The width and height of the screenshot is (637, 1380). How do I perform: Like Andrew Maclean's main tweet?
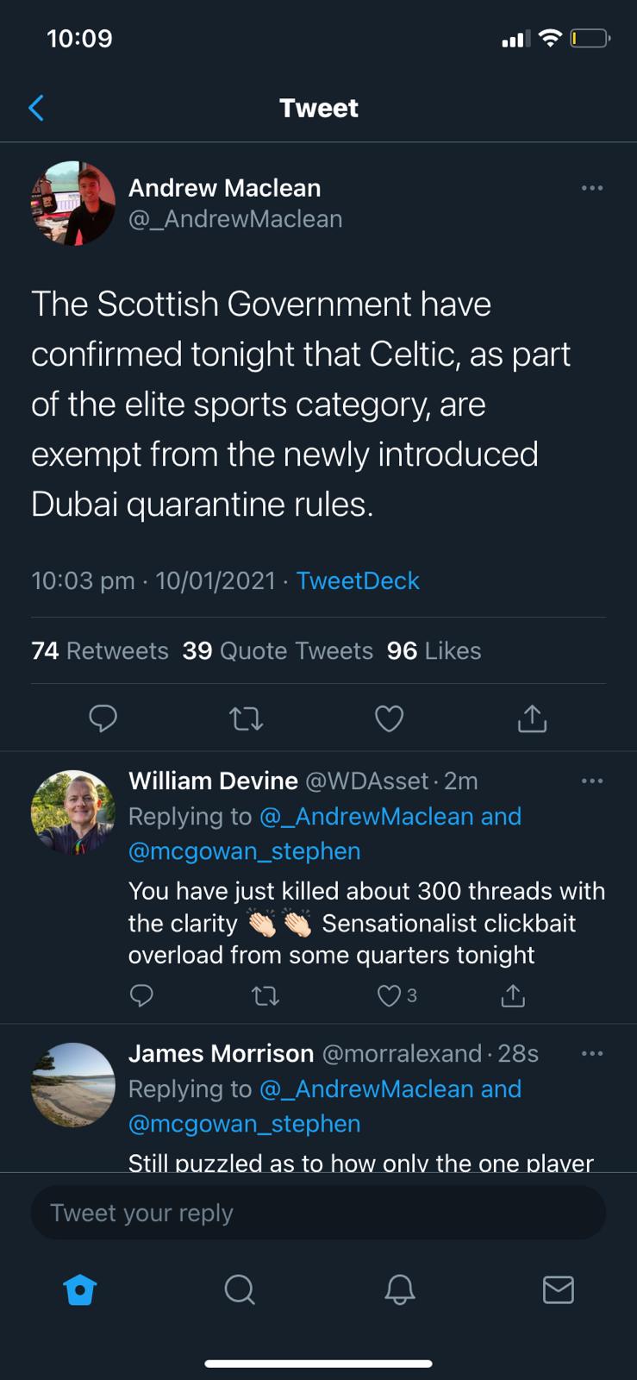point(389,718)
